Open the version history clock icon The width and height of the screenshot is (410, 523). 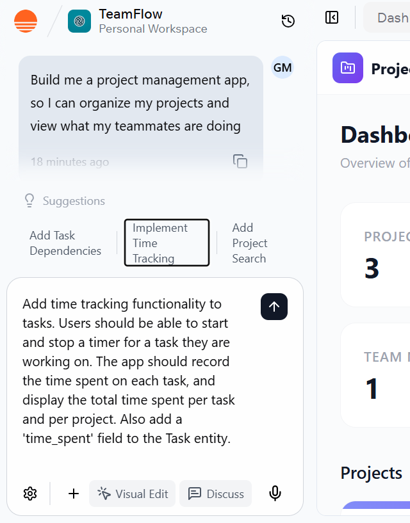pyautogui.click(x=288, y=20)
